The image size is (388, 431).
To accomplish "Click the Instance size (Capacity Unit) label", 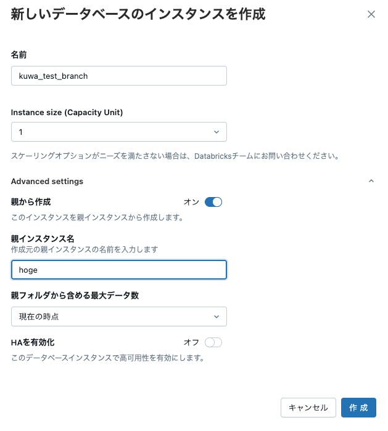I will tap(67, 112).
